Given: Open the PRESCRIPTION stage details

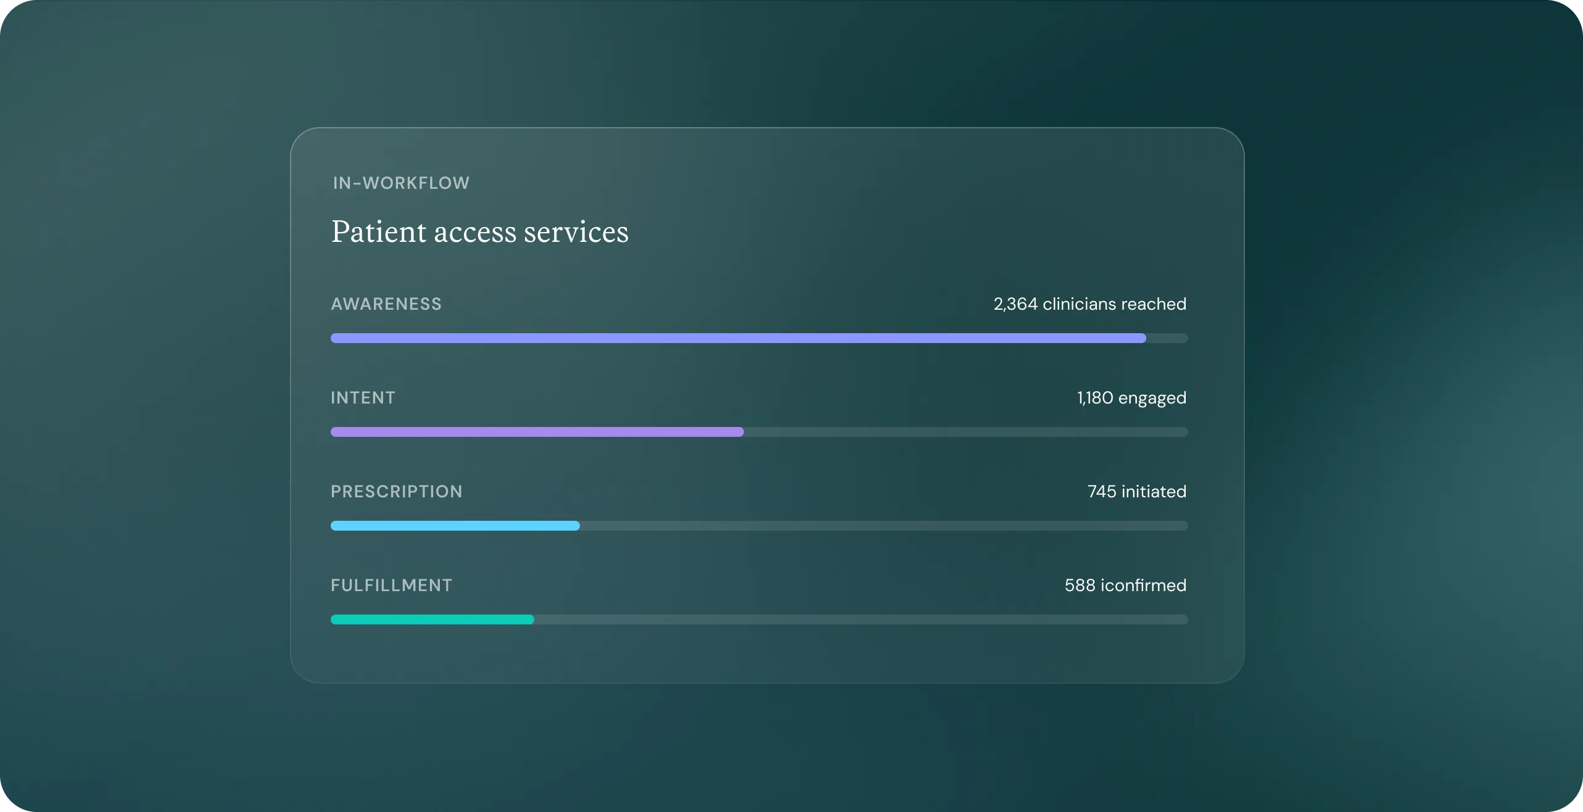Looking at the screenshot, I should point(397,491).
